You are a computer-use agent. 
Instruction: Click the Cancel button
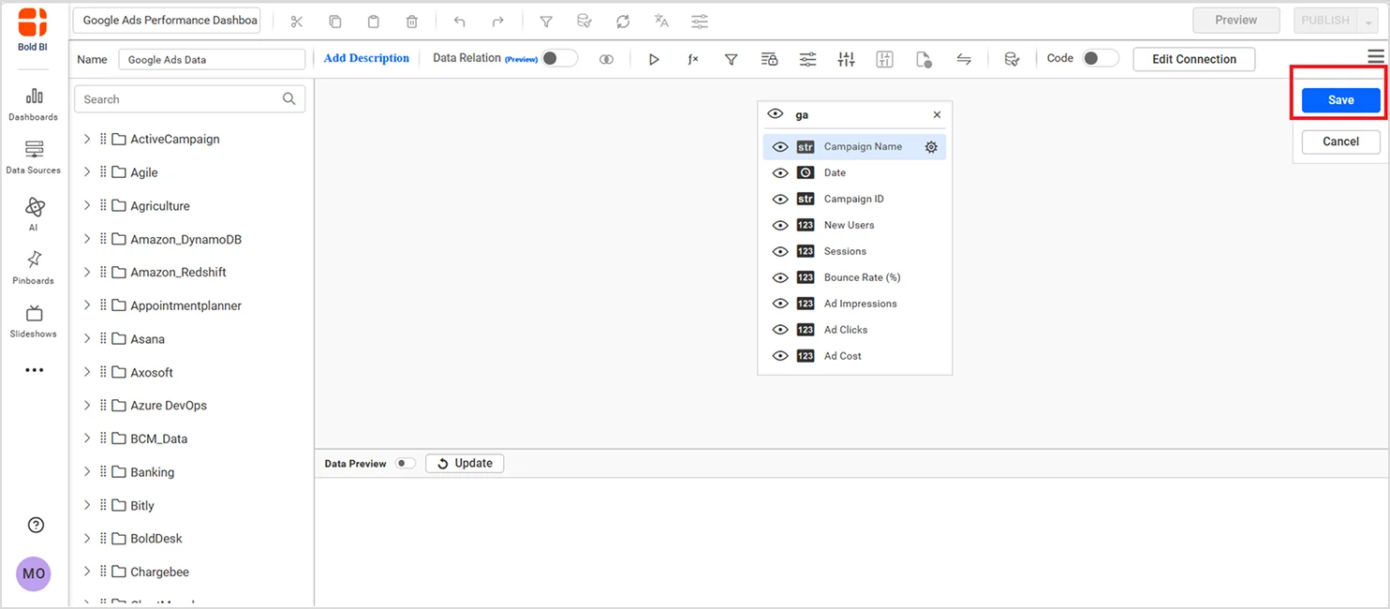[x=1340, y=141]
